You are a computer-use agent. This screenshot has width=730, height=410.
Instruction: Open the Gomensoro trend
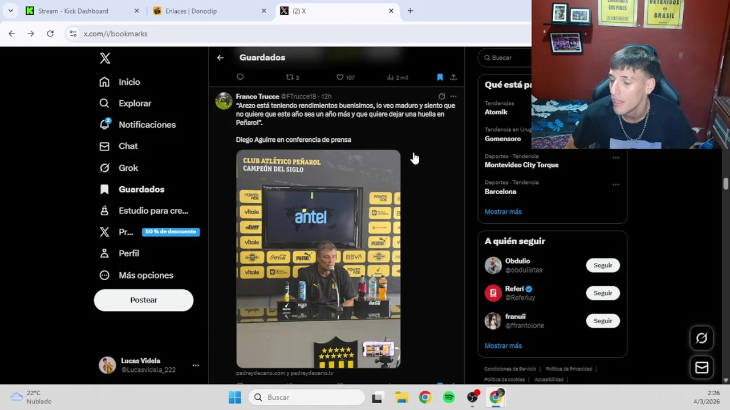click(x=502, y=138)
